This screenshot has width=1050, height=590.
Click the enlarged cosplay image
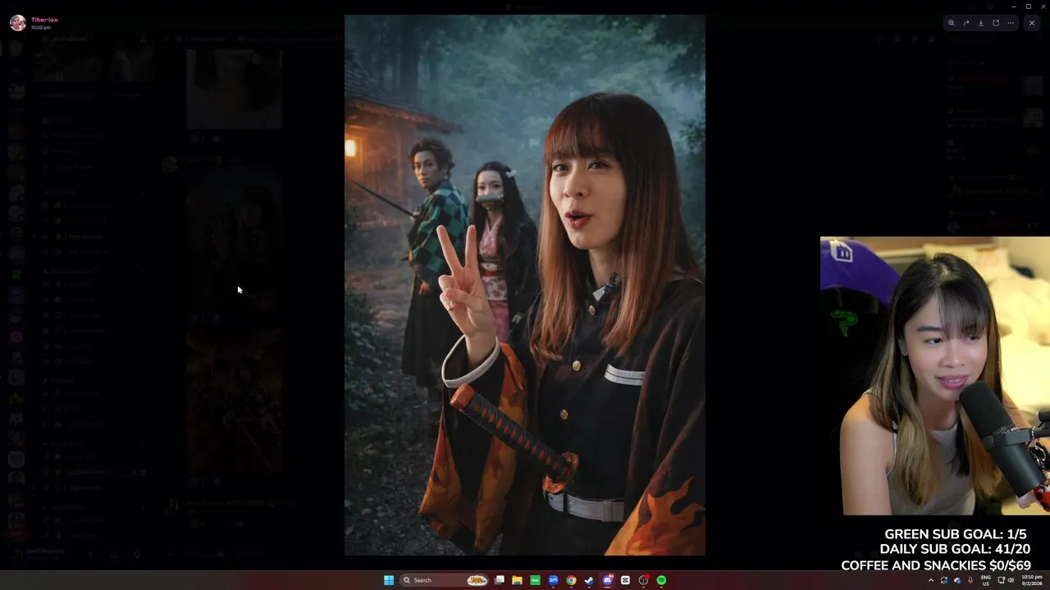click(525, 285)
